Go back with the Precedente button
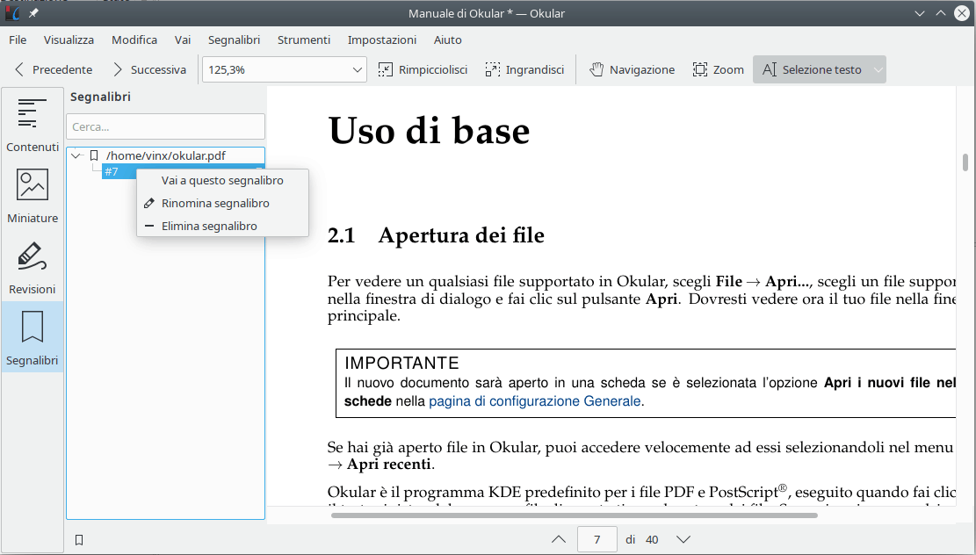 [x=53, y=69]
